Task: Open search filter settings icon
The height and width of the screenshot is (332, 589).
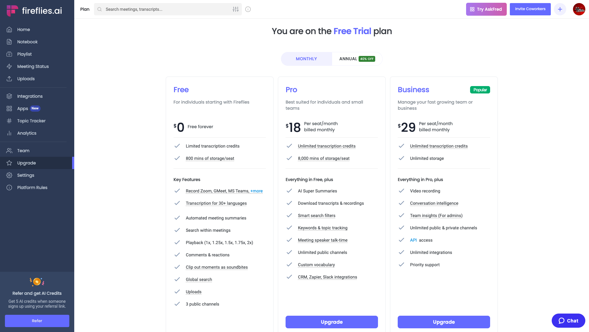Action: point(236,9)
